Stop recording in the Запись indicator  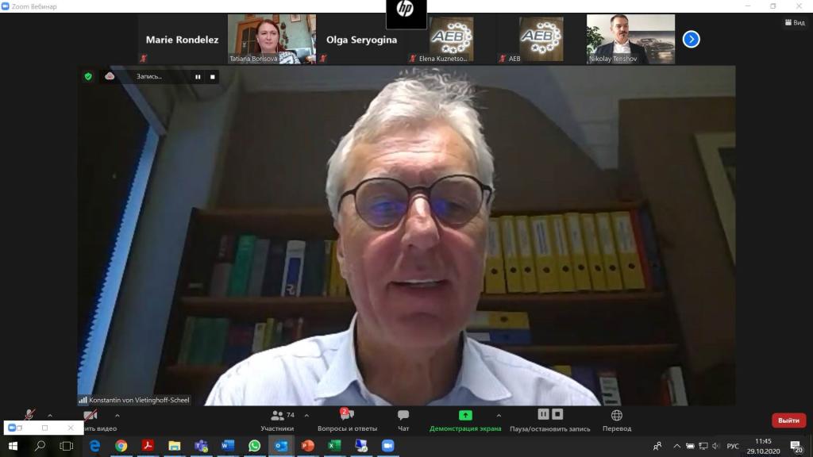(212, 77)
